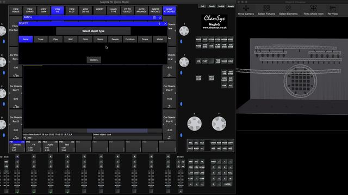Choose the Pipe object type
This screenshot has width=348, height=195.
pos(55,40)
